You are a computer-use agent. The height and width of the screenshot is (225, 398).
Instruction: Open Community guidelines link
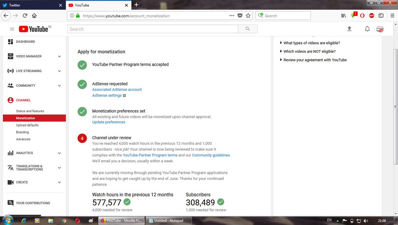pos(211,155)
